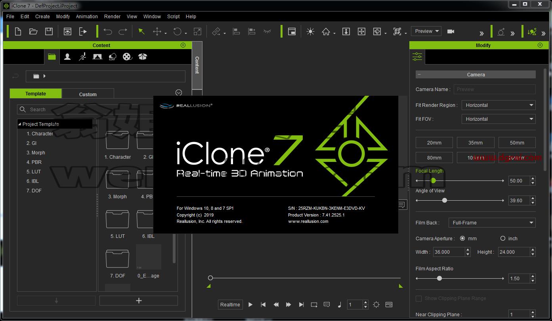Click the playhead marker at timeline start
Viewport: 552px width, 321px height.
click(210, 278)
